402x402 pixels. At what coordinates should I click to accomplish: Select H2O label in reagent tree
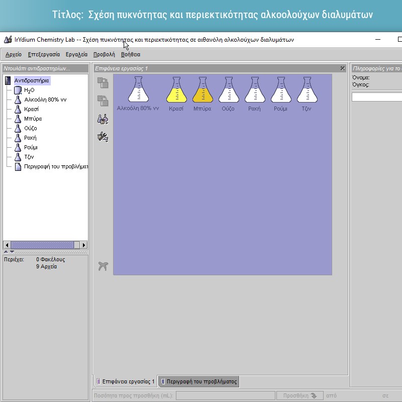pos(29,90)
